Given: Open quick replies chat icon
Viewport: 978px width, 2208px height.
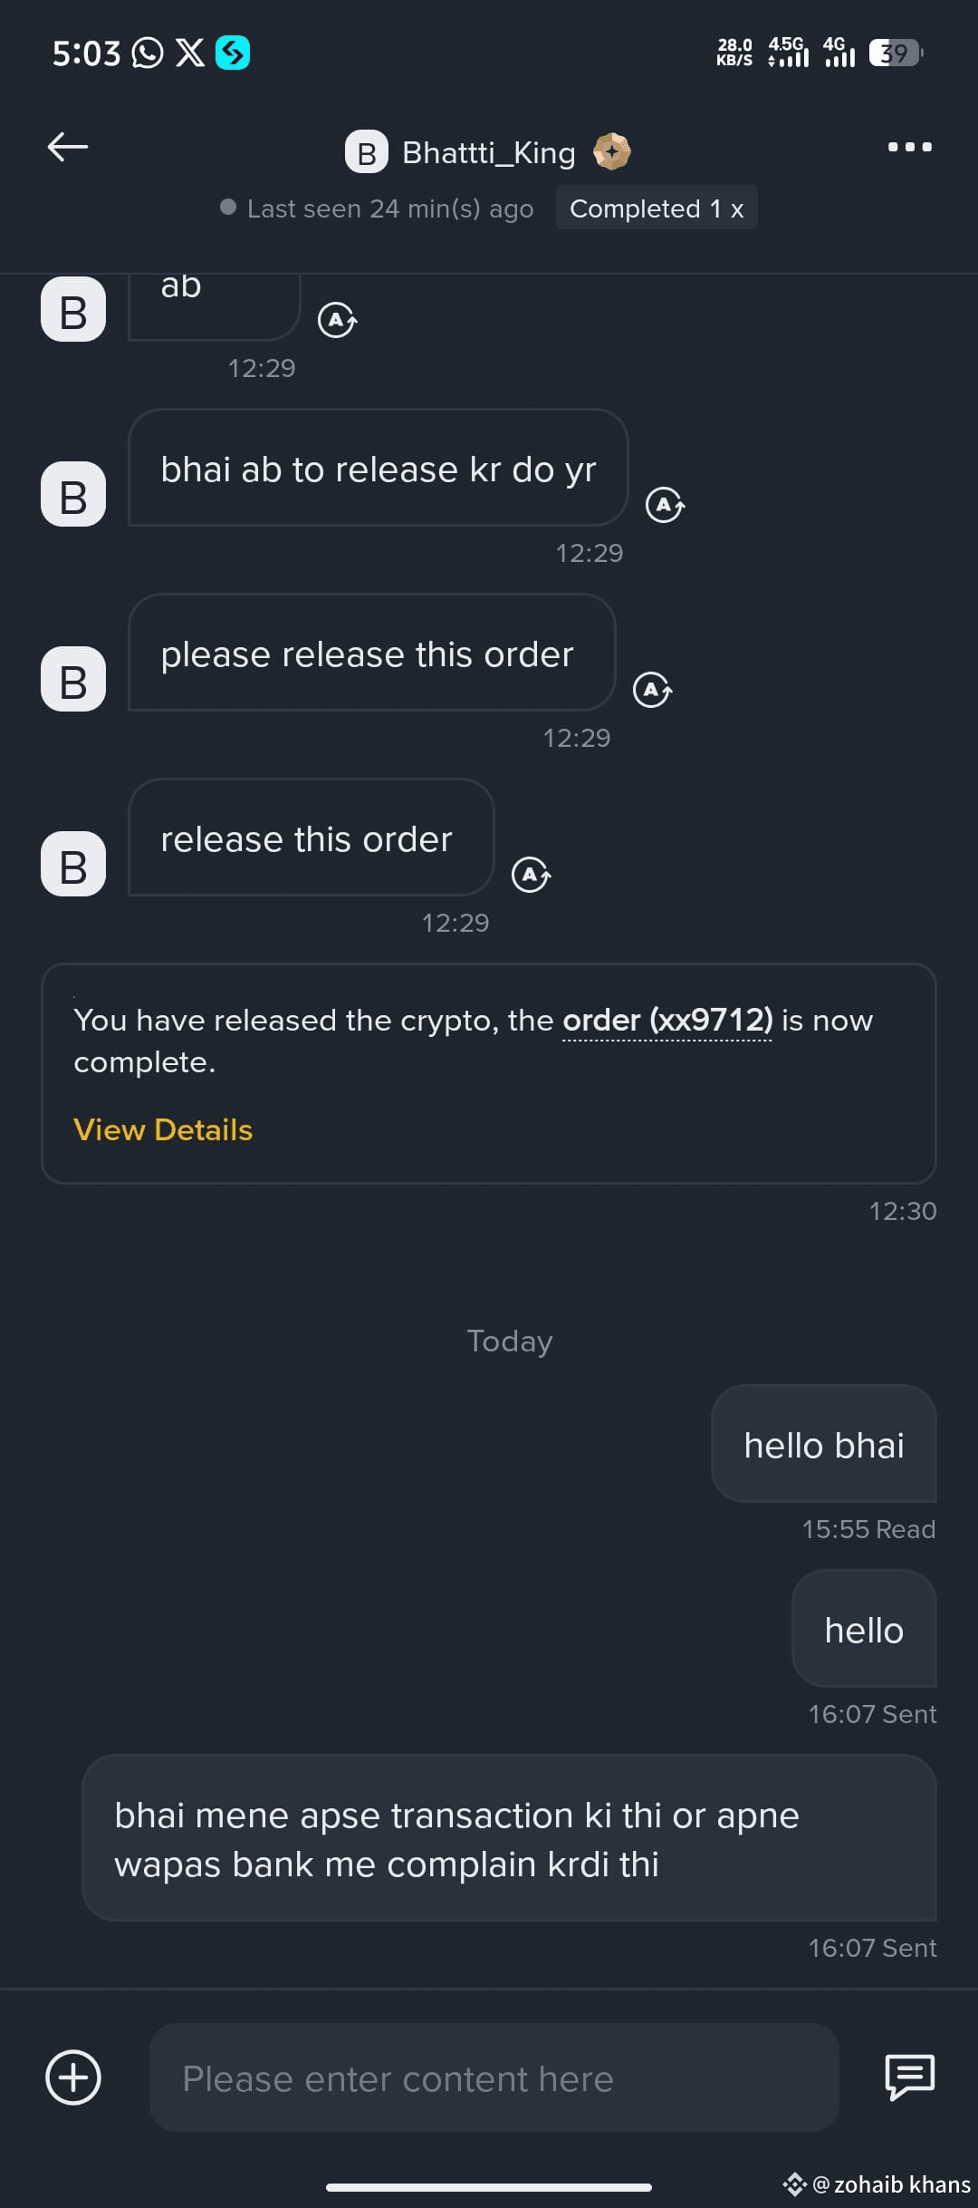Looking at the screenshot, I should click(x=909, y=2077).
